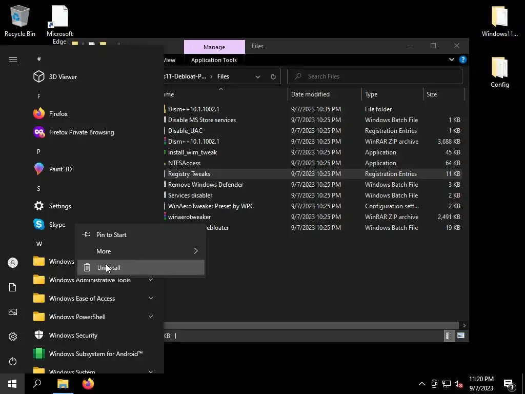
Task: Click scrollbar right arrow in Explorer
Action: pyautogui.click(x=464, y=325)
